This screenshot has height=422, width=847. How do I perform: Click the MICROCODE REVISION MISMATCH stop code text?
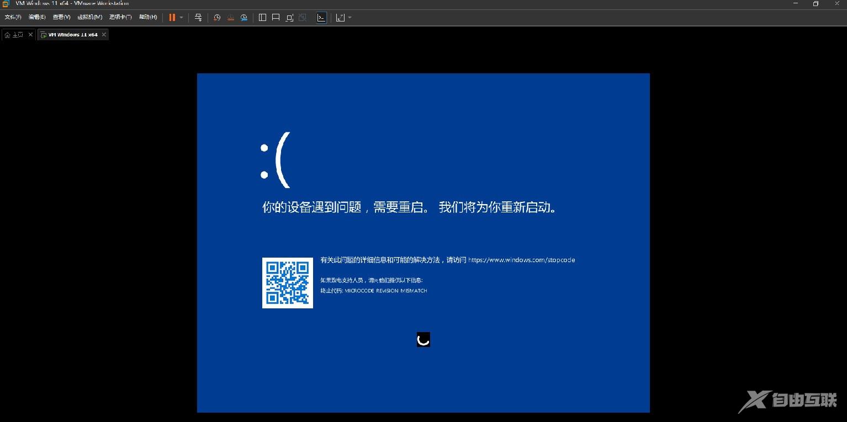pos(386,291)
